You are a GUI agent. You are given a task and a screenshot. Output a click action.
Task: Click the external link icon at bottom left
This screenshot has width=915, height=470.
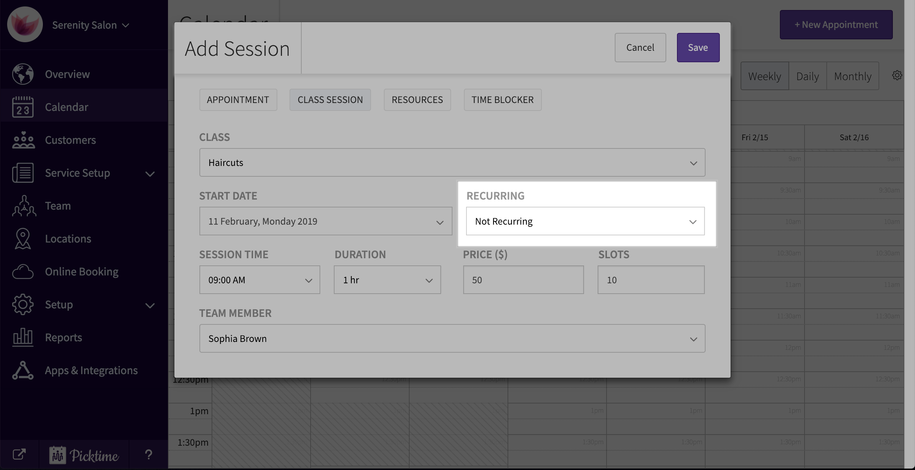pos(19,455)
